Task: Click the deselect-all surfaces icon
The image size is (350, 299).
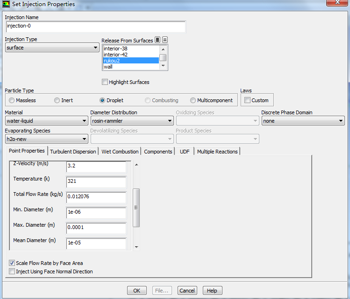Action: [165, 40]
